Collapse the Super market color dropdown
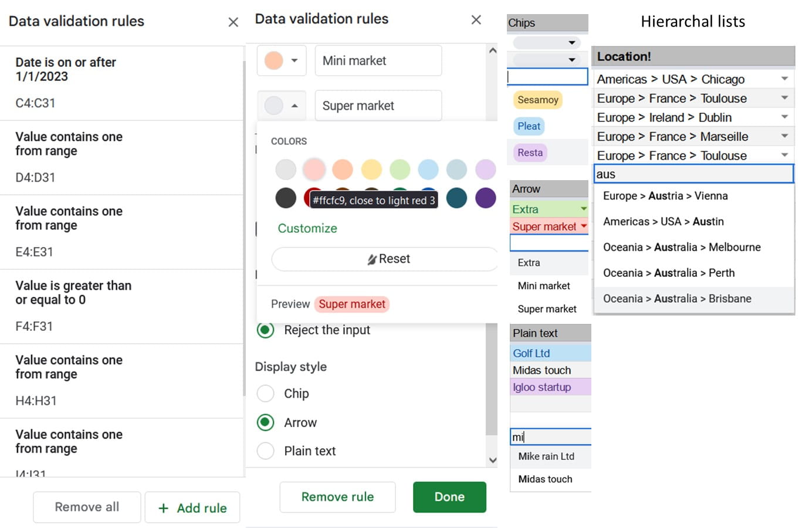Screen dimensions: 809x528 [x=282, y=106]
